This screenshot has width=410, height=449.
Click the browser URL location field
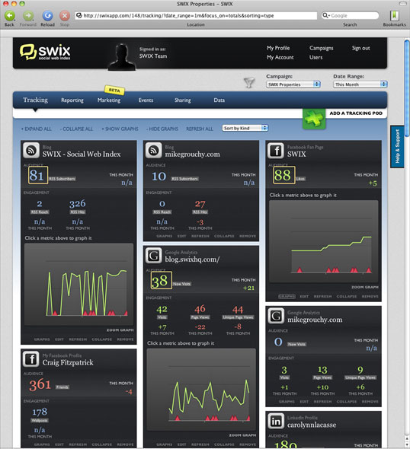pyautogui.click(x=196, y=15)
